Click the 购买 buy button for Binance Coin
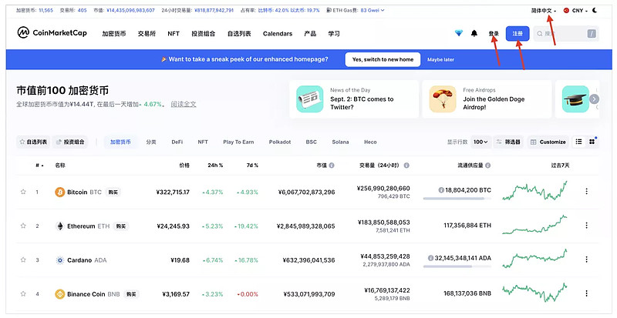617x318 pixels. [131, 294]
